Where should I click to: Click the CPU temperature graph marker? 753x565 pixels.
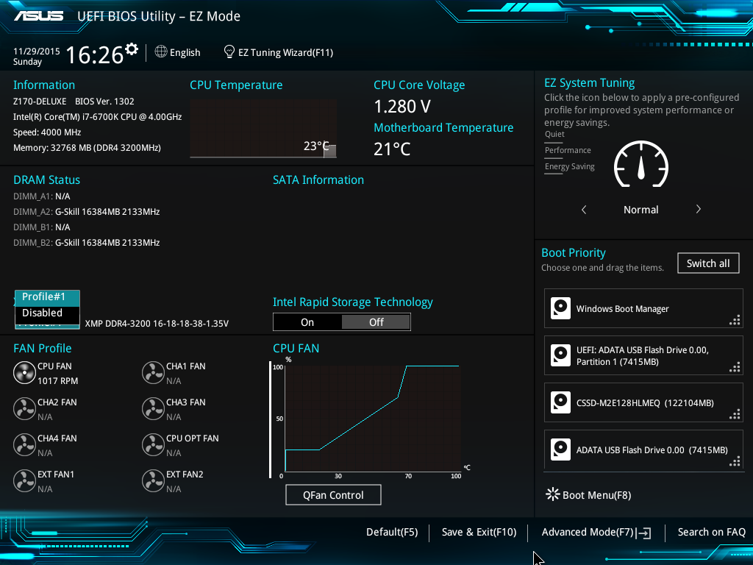[330, 151]
